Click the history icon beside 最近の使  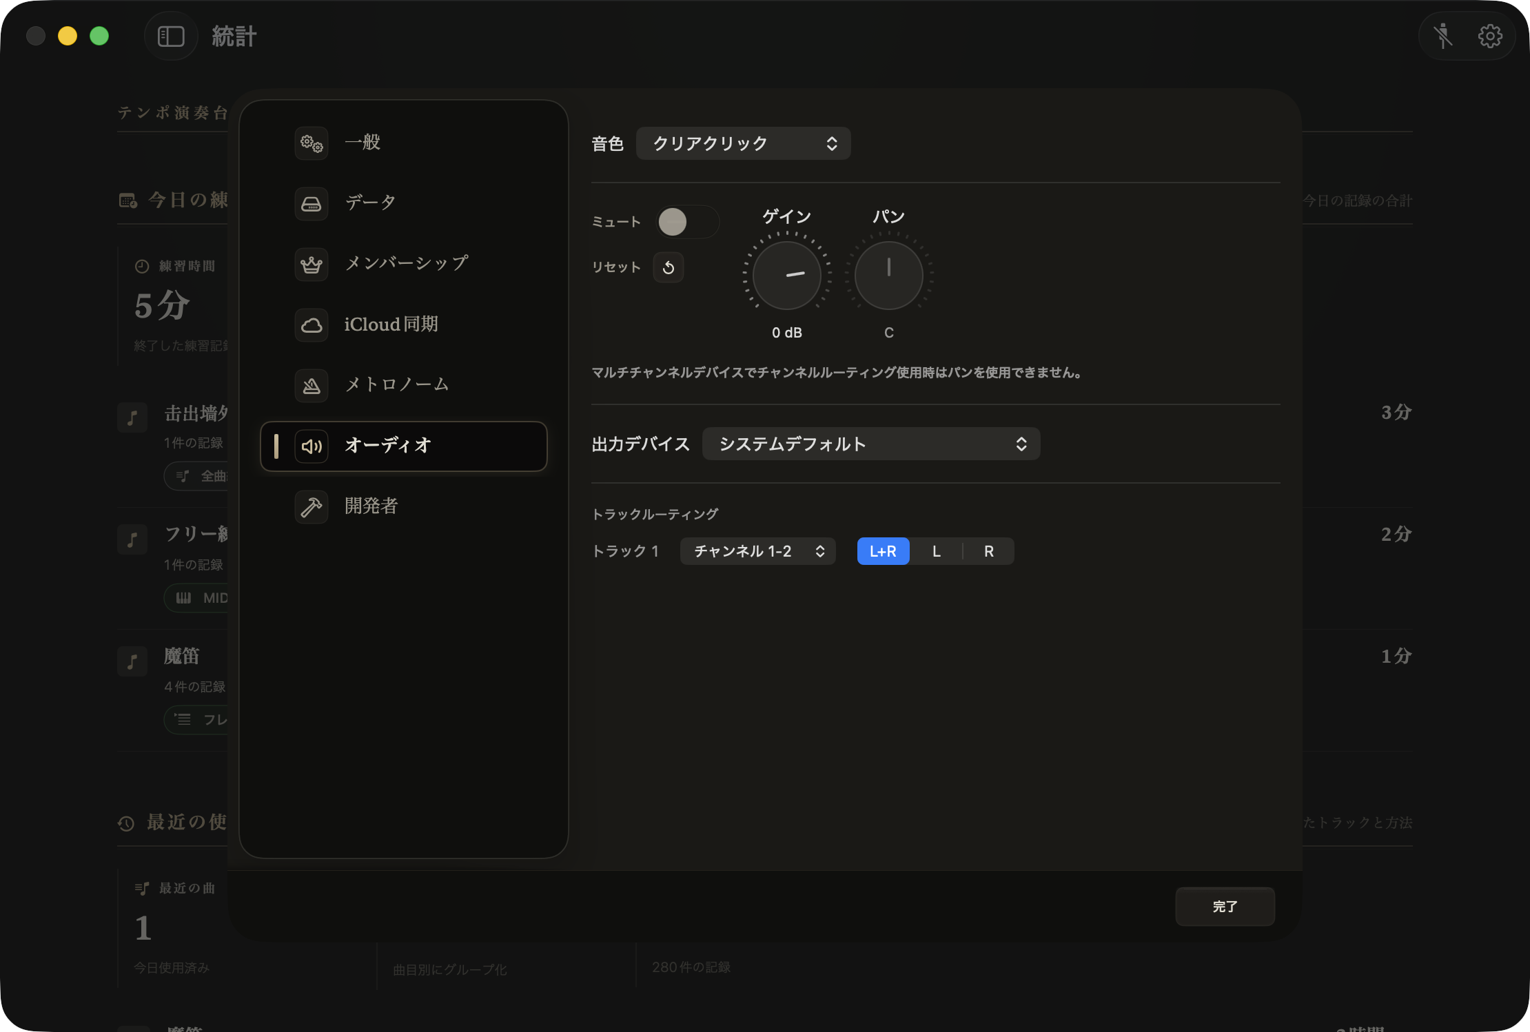coord(126,823)
